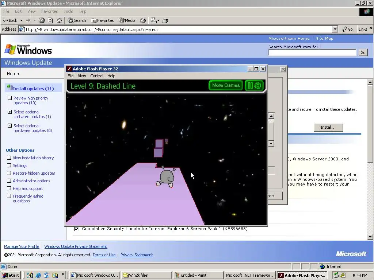Click the Go button next to address bar
Viewport: 374px width, 280px height.
point(348,29)
